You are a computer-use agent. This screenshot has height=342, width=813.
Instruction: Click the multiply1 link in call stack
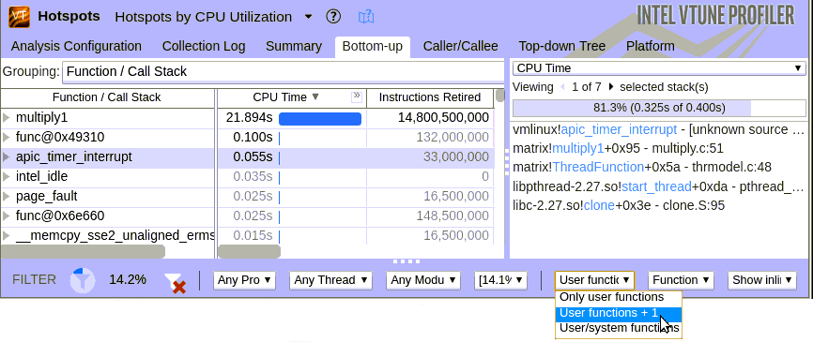coord(577,148)
